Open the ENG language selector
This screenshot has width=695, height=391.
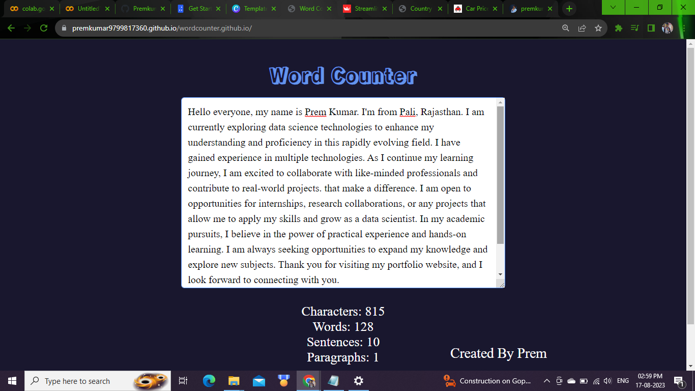(x=623, y=381)
